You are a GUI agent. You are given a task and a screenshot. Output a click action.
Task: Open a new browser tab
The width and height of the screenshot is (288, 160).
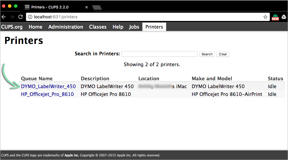pos(97,7)
